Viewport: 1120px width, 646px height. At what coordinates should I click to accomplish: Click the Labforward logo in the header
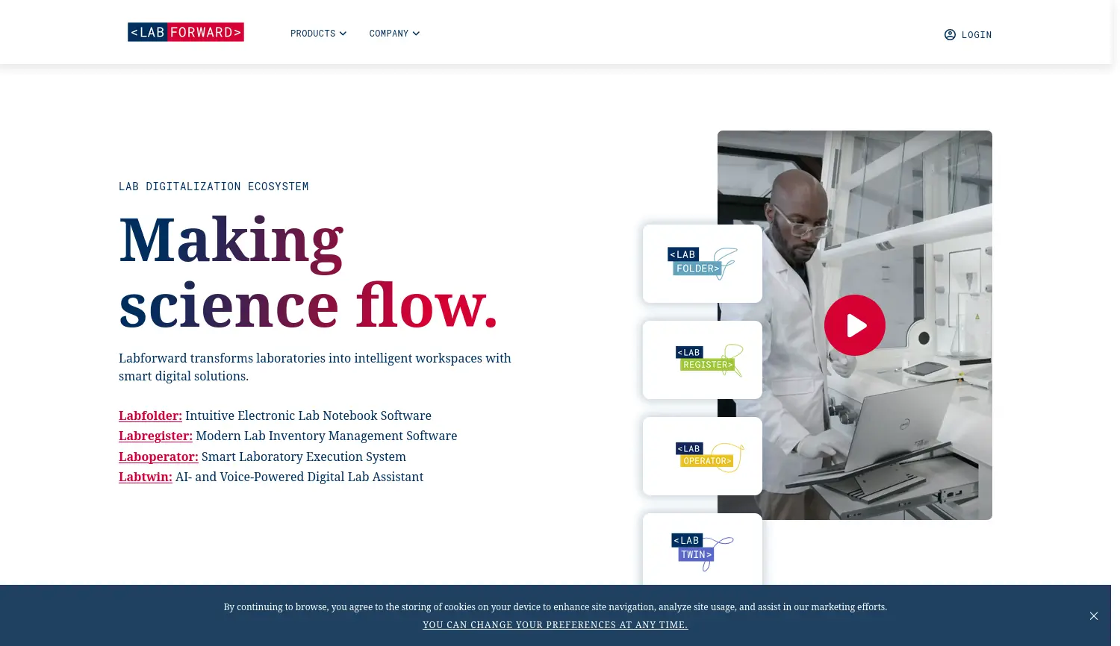point(186,32)
